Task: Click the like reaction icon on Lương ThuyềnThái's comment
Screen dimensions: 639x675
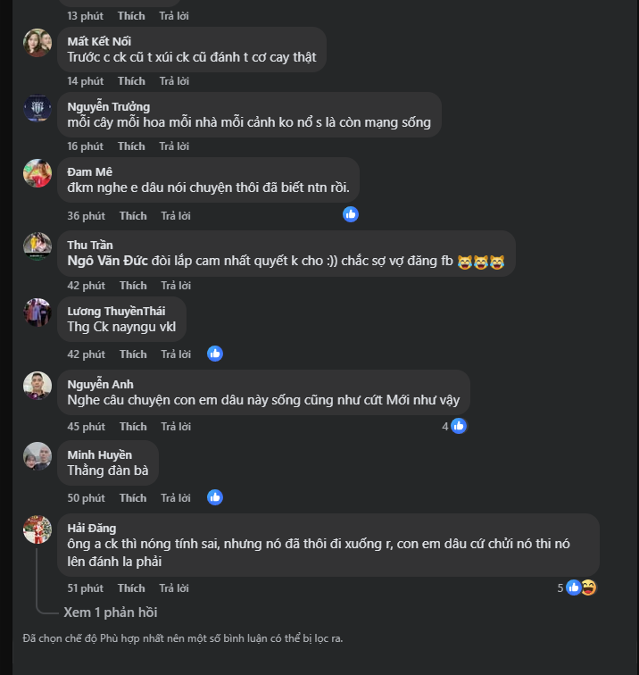Action: tap(215, 354)
